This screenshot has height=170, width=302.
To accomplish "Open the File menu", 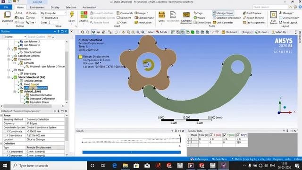I will (x=6, y=7).
